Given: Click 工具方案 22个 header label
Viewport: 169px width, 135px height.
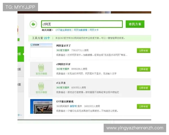Looking at the screenshot, I should [x=41, y=38].
